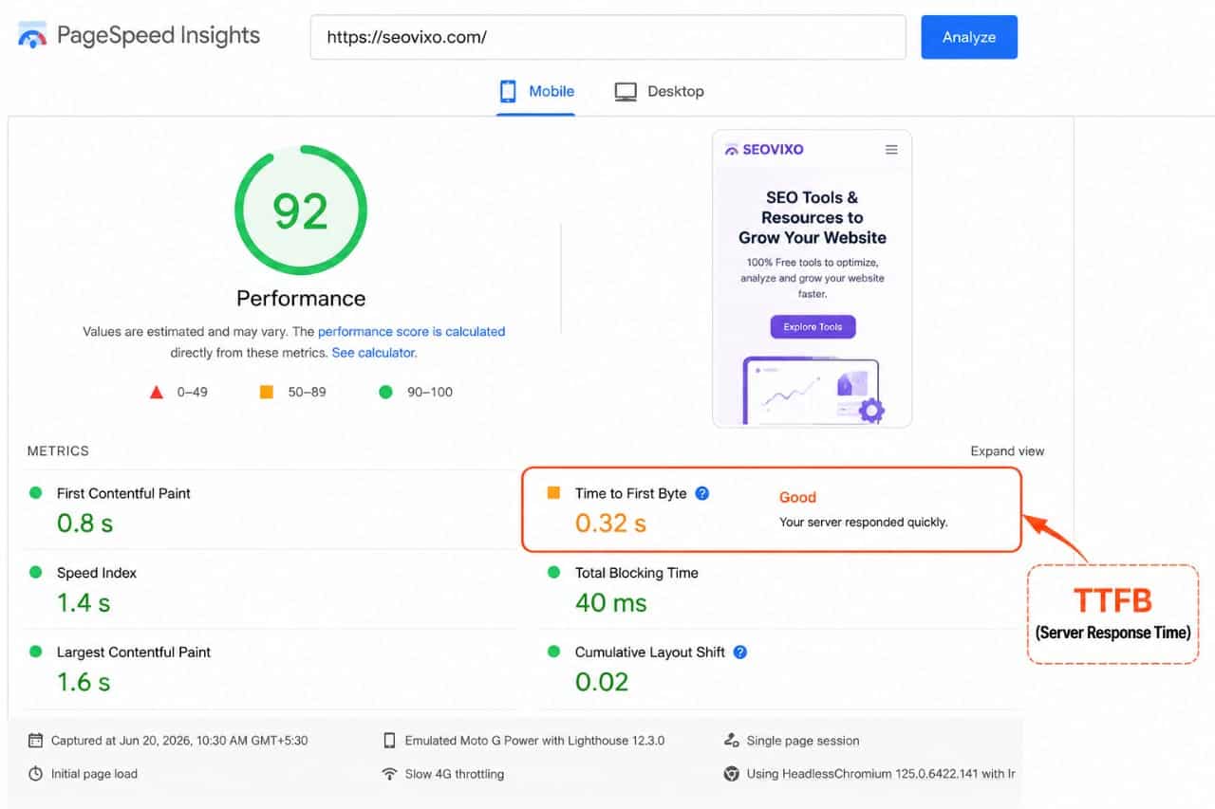This screenshot has width=1215, height=809.
Task: Click orange status square for Time to First Byte
Action: click(x=553, y=493)
